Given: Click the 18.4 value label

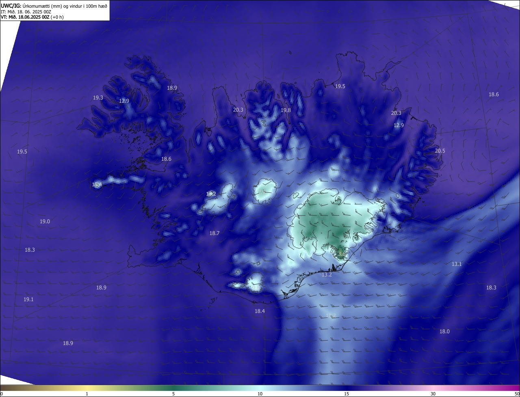Looking at the screenshot, I should pyautogui.click(x=260, y=311).
